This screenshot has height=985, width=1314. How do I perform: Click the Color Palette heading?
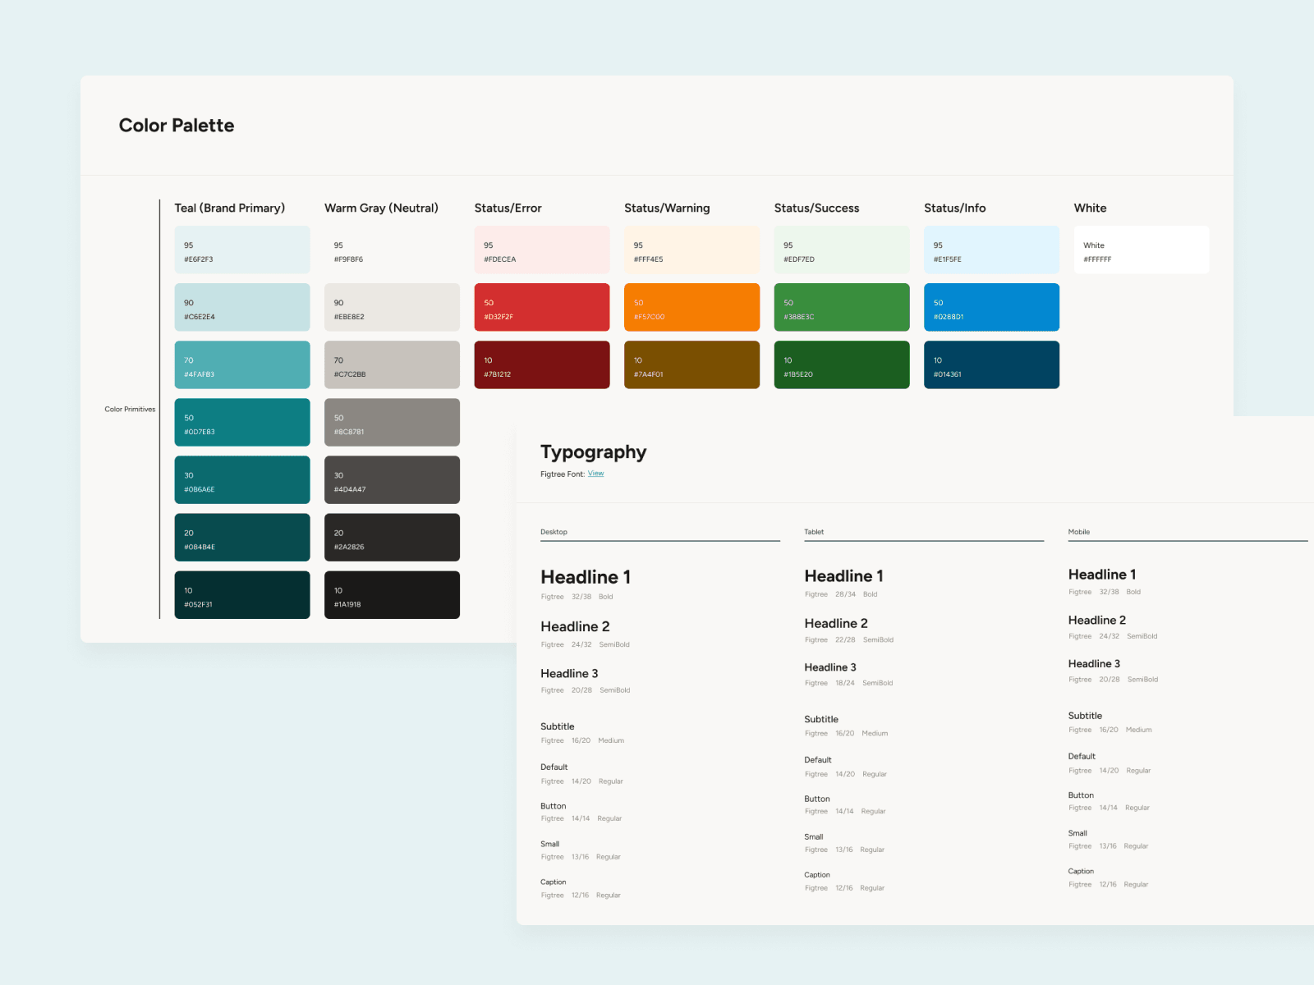[177, 126]
